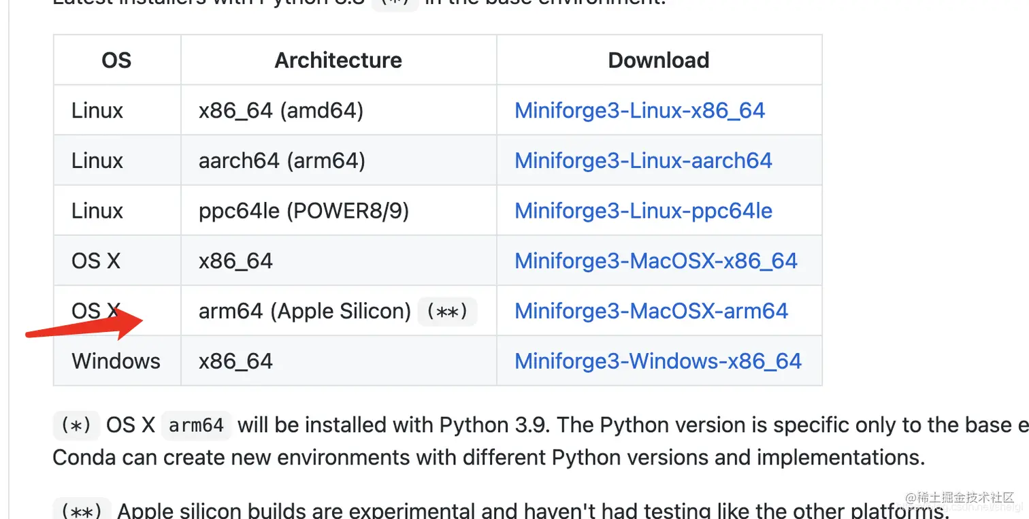Click the red arrow annotation
The height and width of the screenshot is (519, 1029).
pos(82,325)
